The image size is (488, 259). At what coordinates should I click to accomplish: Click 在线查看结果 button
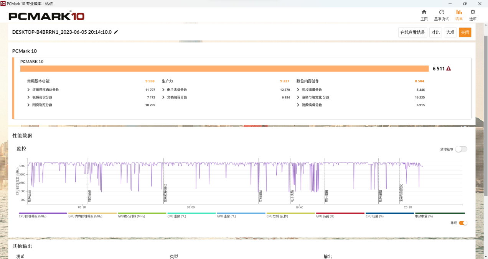point(412,32)
